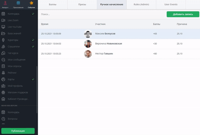
Task: Click the Добавить запись button
Action: [183, 14]
